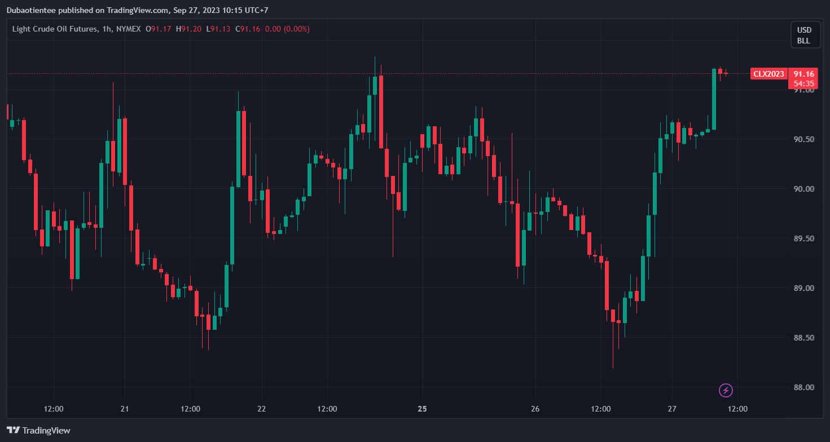Open the USD BLL currency unit selector
Image resolution: width=830 pixels, height=442 pixels.
pos(803,35)
